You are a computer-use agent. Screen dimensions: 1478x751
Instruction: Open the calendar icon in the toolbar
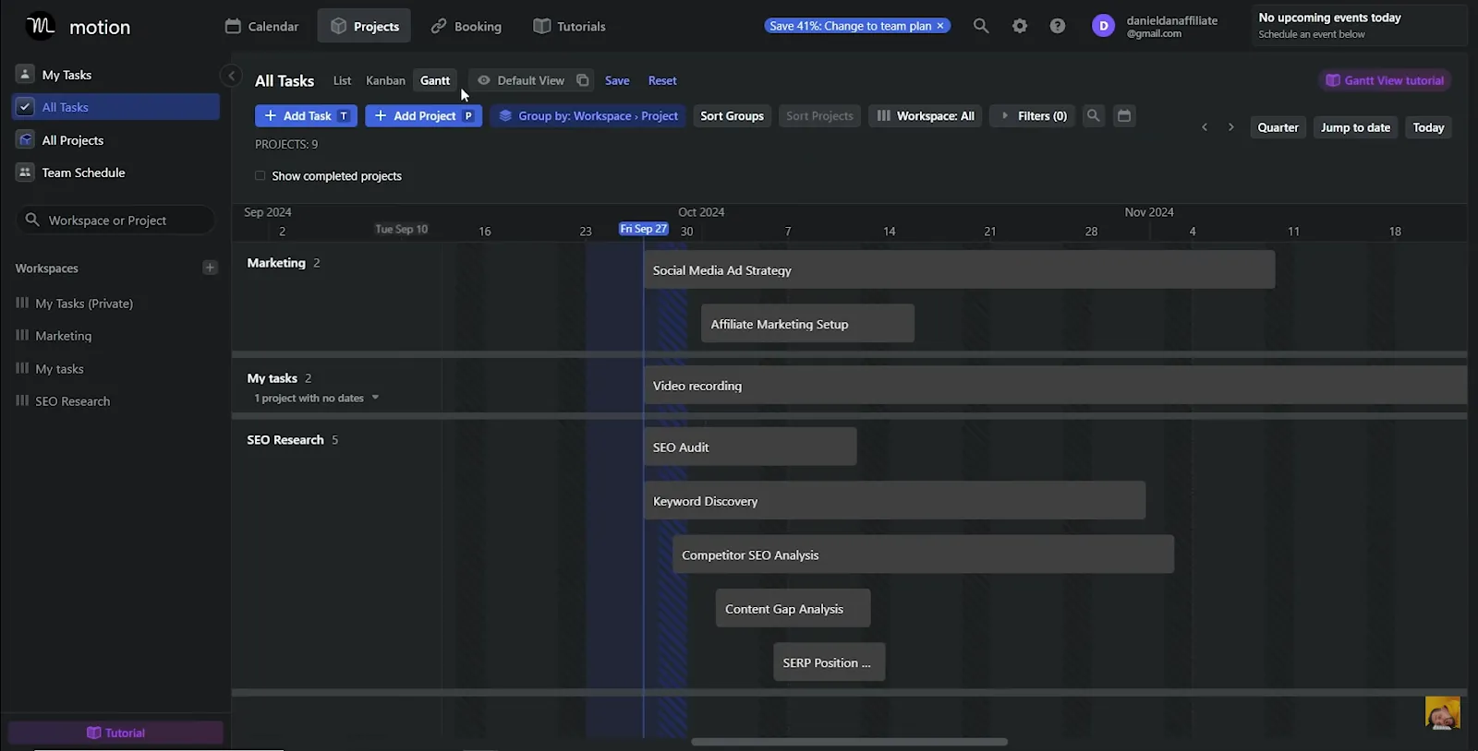1124,115
